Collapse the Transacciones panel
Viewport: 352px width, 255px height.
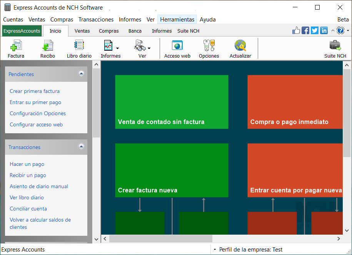pos(81,147)
